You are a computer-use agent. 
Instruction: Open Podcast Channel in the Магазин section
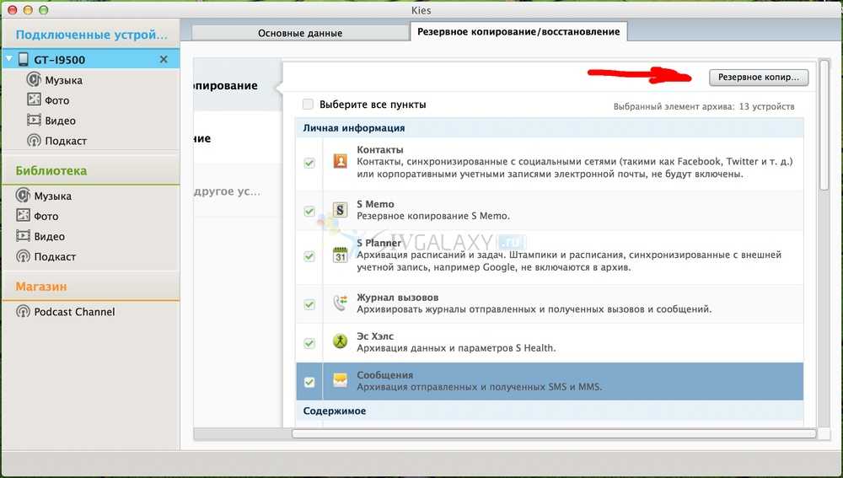[x=74, y=312]
